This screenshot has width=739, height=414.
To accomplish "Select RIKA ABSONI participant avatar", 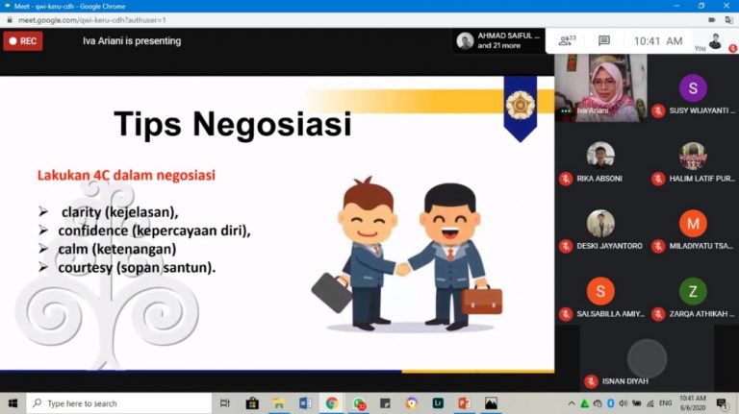I will point(600,155).
